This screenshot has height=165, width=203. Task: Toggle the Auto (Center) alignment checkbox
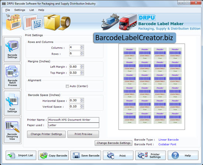tap(67, 86)
